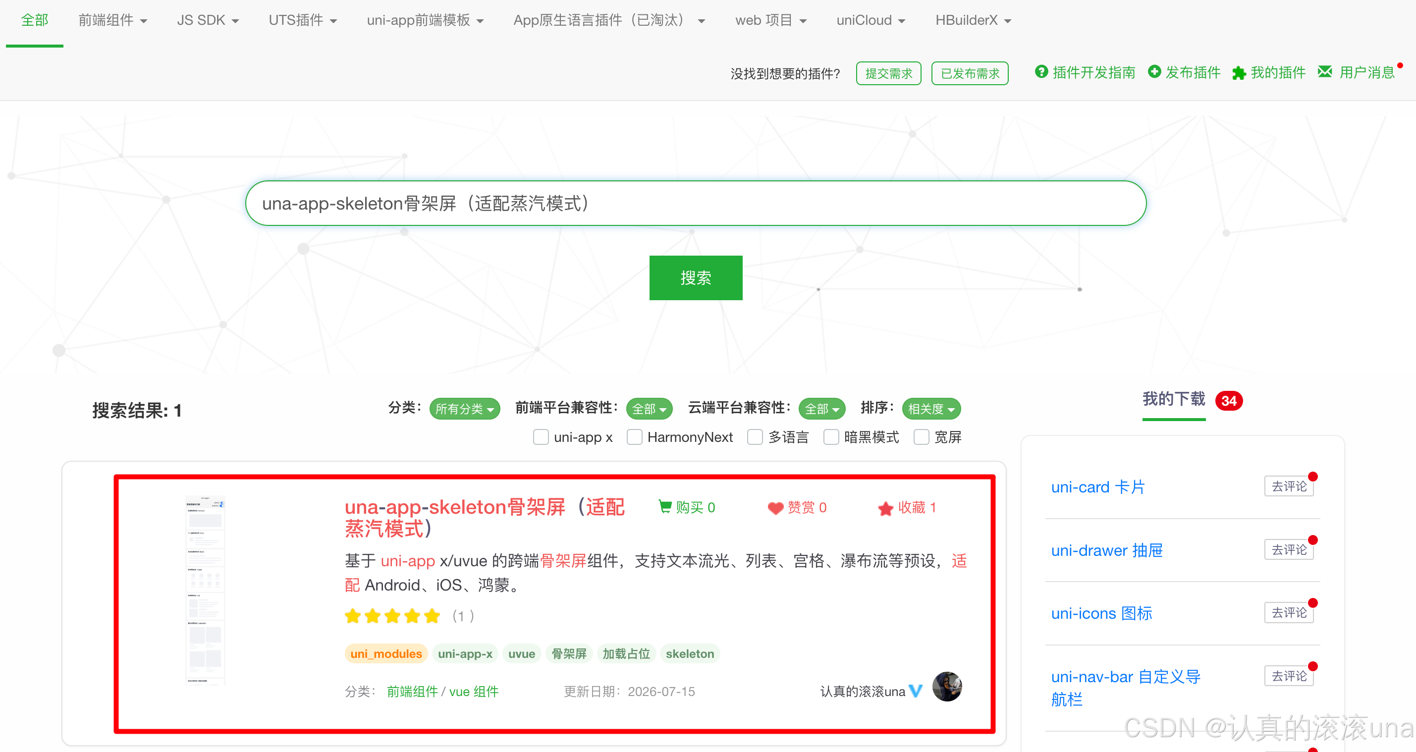
Task: Click the heart reward icon
Action: point(775,508)
